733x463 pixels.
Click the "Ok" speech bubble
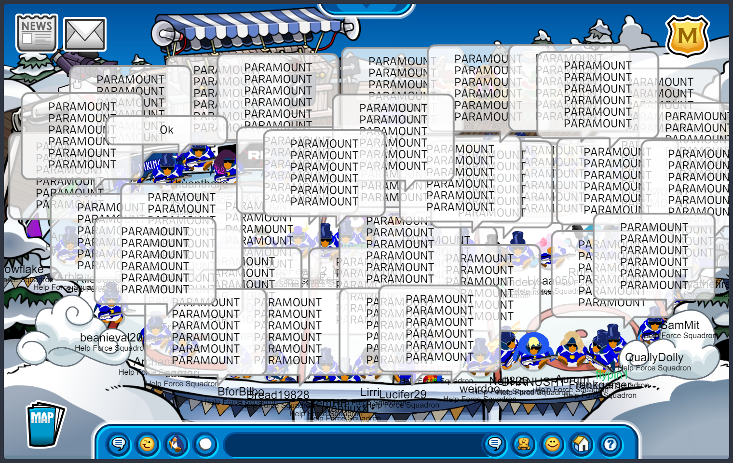tap(167, 130)
